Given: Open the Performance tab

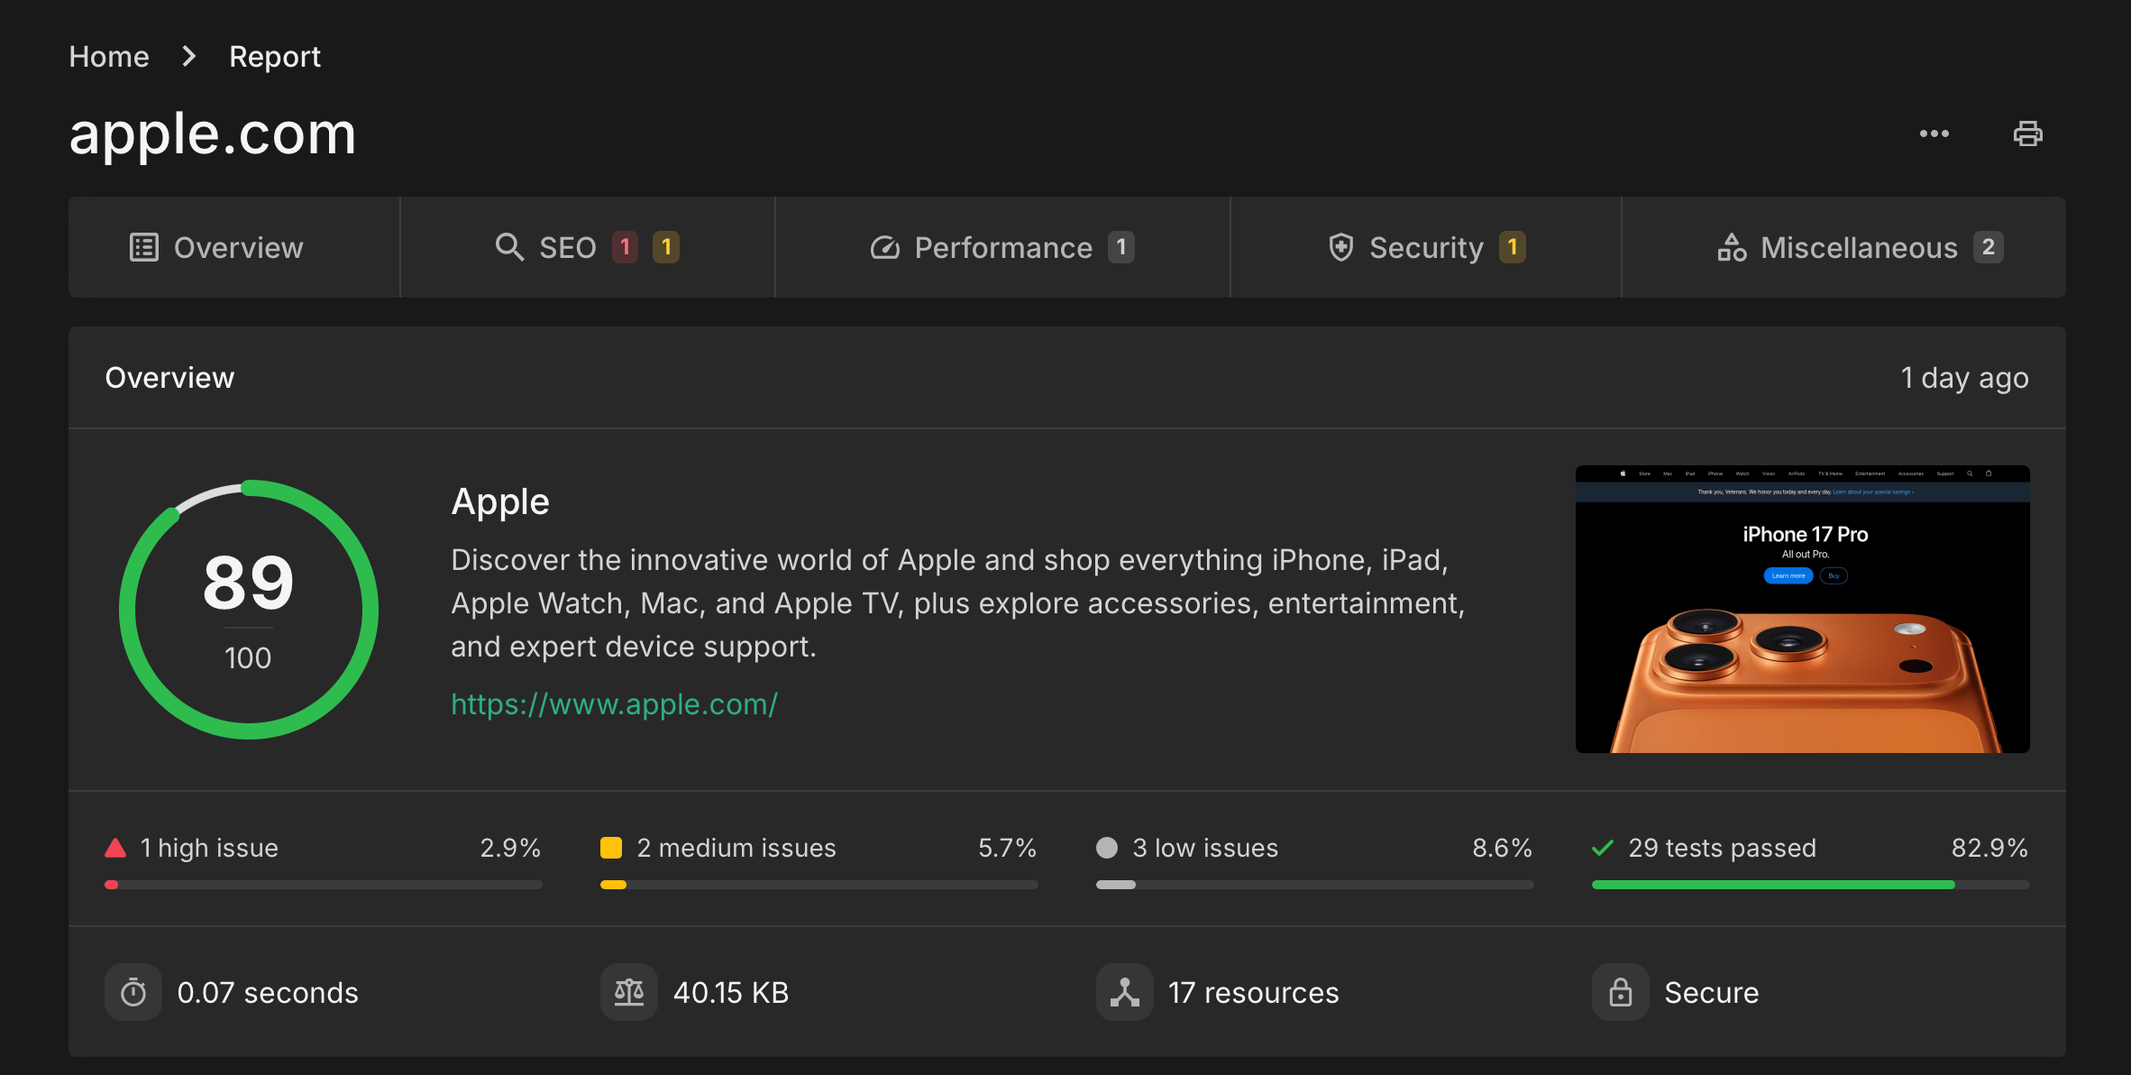Looking at the screenshot, I should (x=1001, y=247).
